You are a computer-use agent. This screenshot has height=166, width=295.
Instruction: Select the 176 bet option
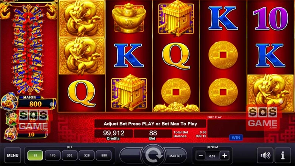coord(53,155)
